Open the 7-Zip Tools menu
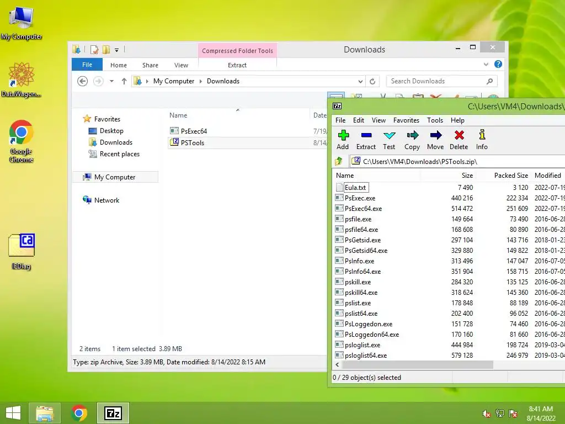The height and width of the screenshot is (424, 565). (435, 120)
